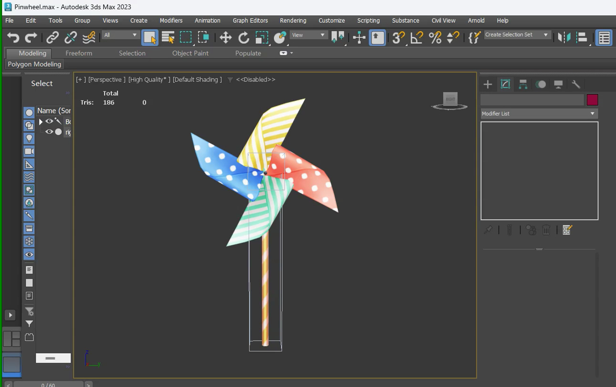Hide the first object via eye icon
The image size is (616, 387).
[49, 121]
